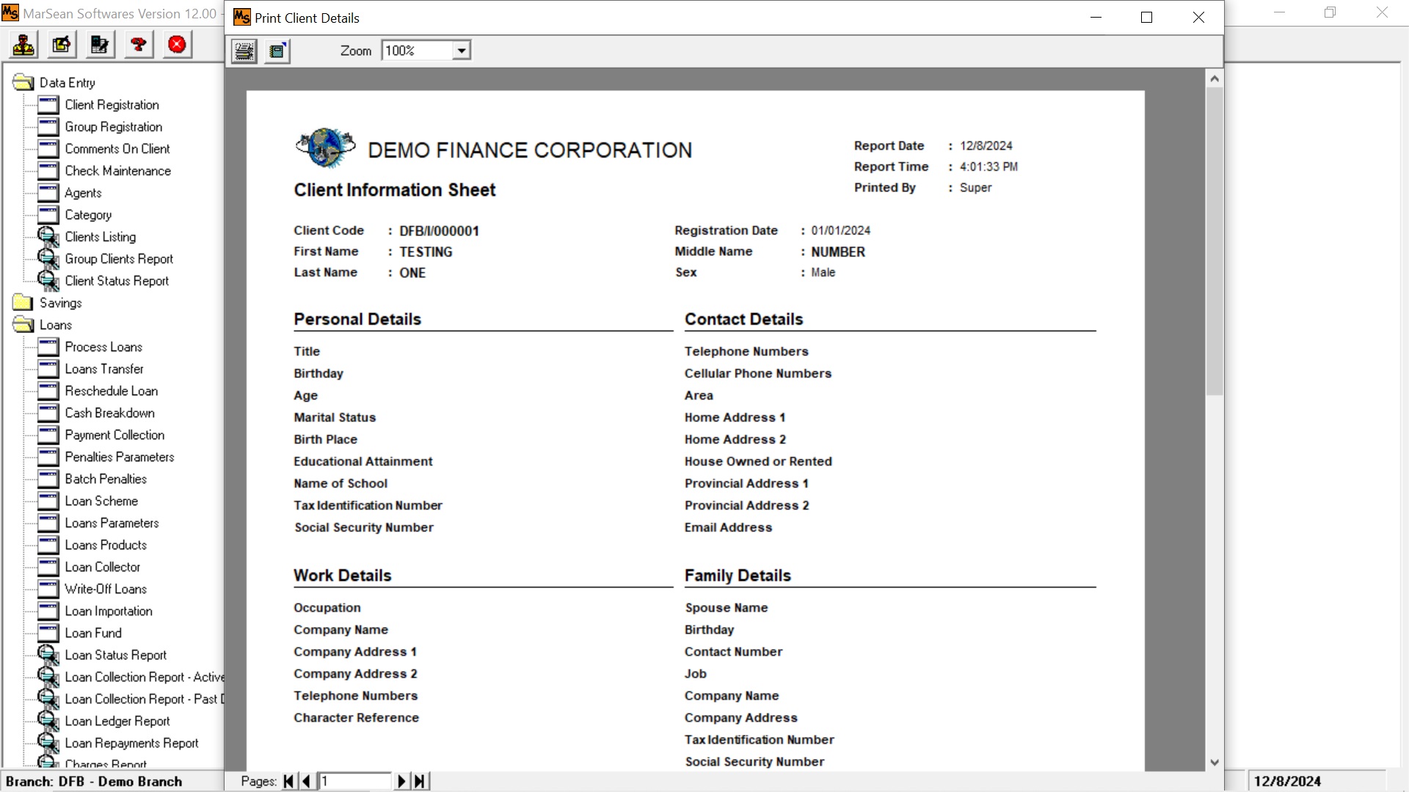Go to the last page of the report

coord(419,781)
